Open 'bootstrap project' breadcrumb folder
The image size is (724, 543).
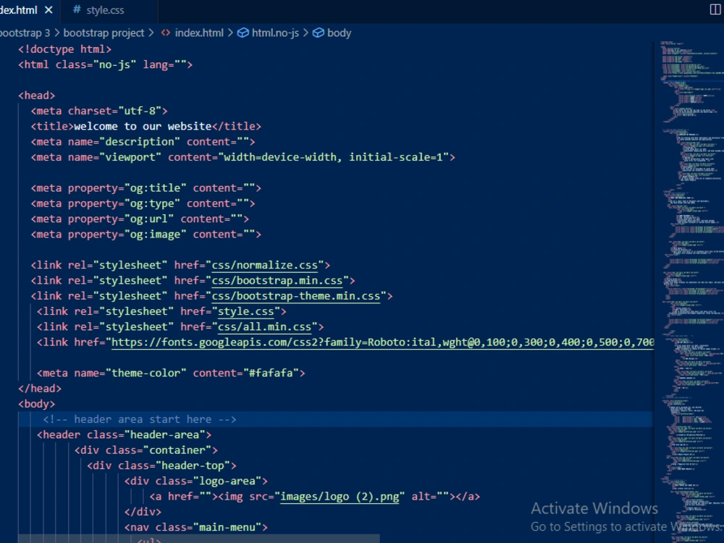(104, 33)
